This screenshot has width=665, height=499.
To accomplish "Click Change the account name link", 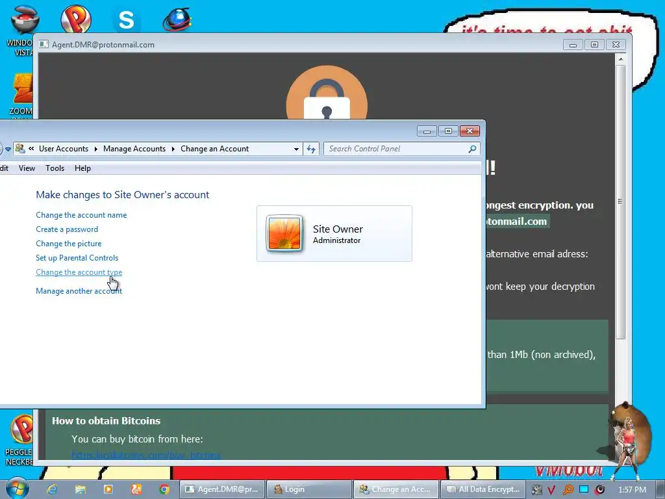I will 81,214.
